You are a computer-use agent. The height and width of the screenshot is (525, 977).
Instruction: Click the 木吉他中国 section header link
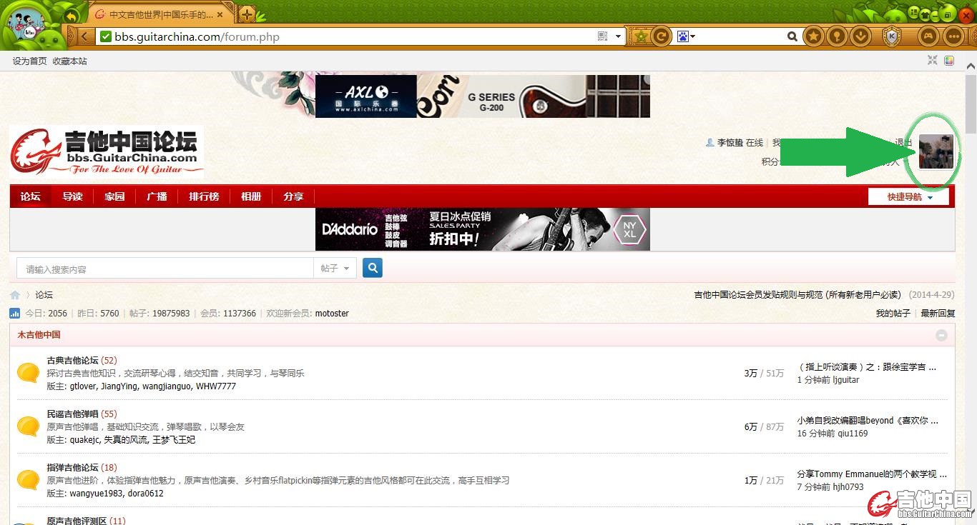pyautogui.click(x=39, y=334)
